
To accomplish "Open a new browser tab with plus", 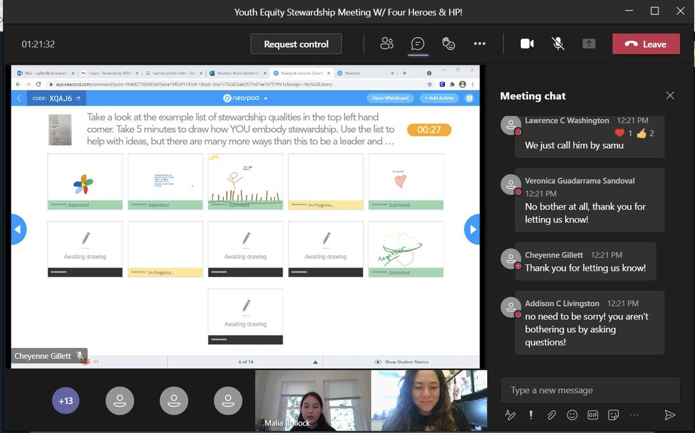I will click(x=405, y=74).
